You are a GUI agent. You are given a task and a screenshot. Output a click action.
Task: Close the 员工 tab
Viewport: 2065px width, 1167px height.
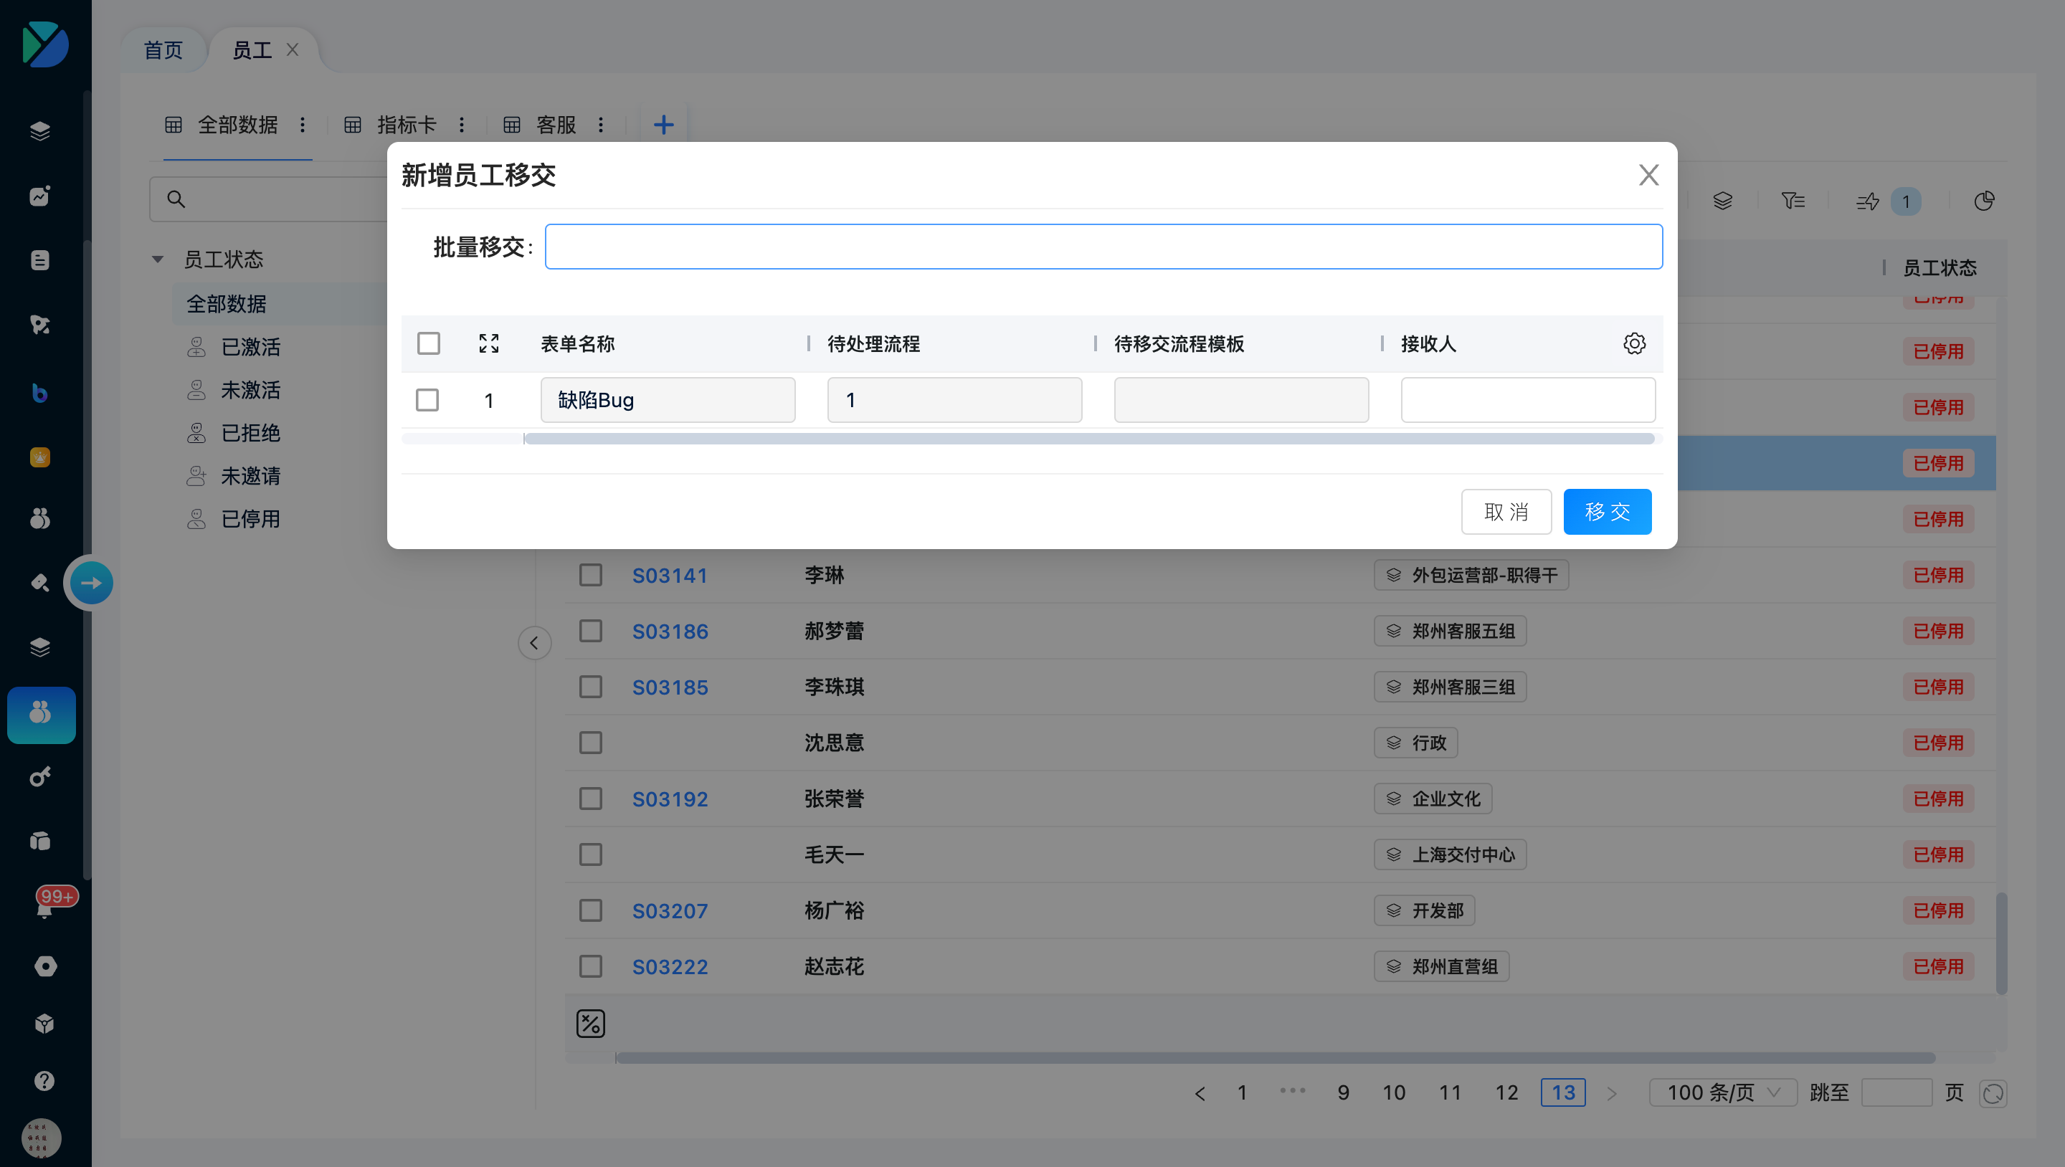[293, 49]
